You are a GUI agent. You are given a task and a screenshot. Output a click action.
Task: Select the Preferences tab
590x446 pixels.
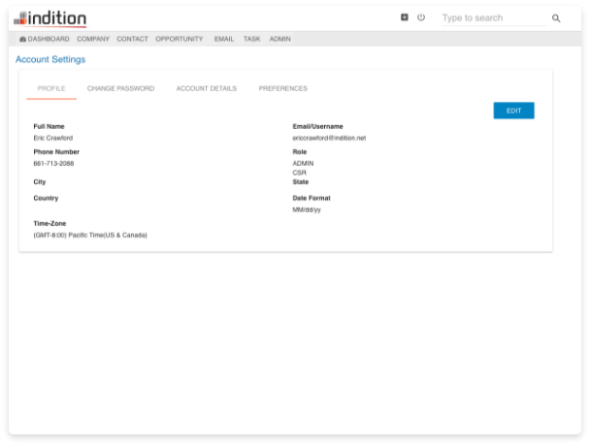tap(282, 89)
